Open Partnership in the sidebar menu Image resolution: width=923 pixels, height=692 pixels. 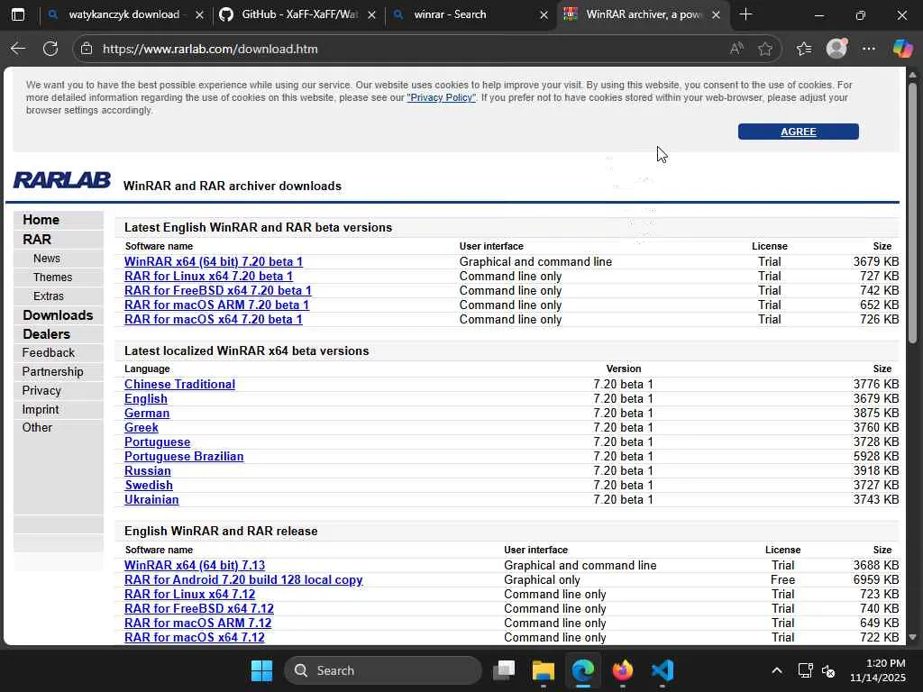tap(52, 371)
